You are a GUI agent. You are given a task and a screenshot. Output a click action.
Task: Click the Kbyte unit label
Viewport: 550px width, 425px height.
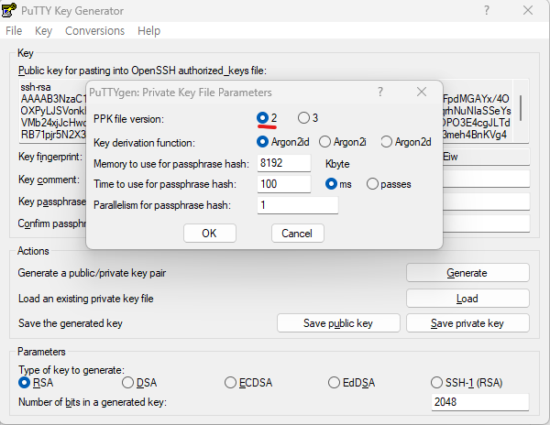click(337, 164)
